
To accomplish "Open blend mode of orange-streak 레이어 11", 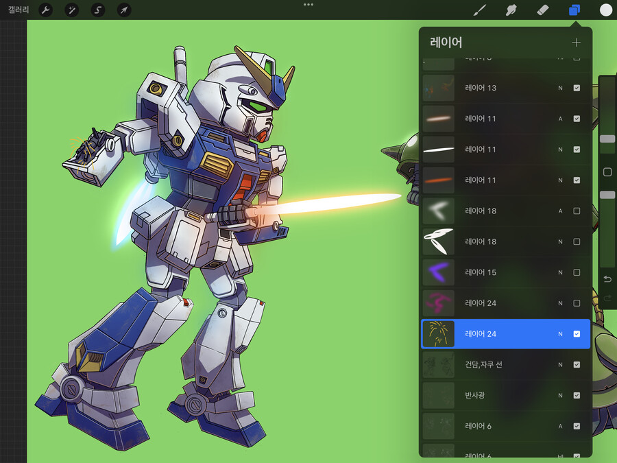I will (560, 180).
